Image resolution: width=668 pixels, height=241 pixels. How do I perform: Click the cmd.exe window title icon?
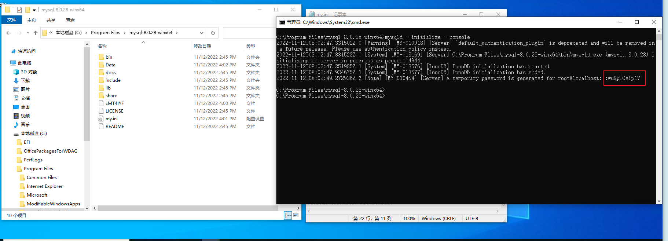[282, 22]
